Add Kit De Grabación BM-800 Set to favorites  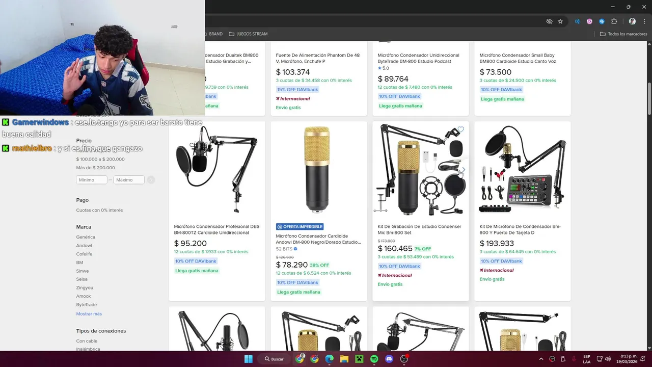tap(460, 130)
